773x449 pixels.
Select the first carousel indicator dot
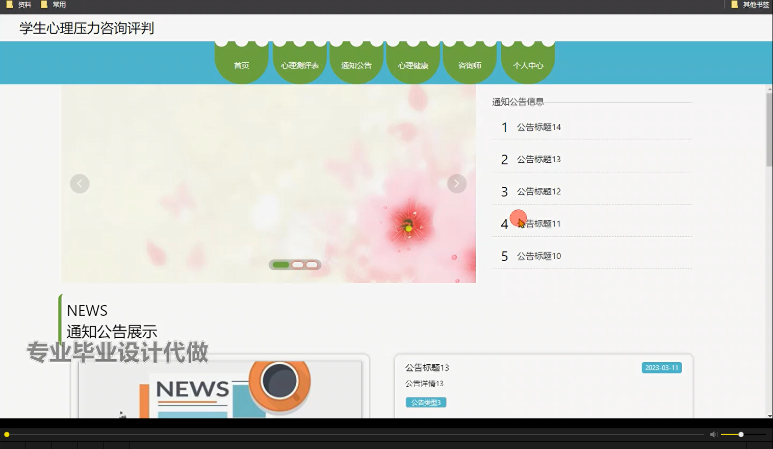point(280,264)
